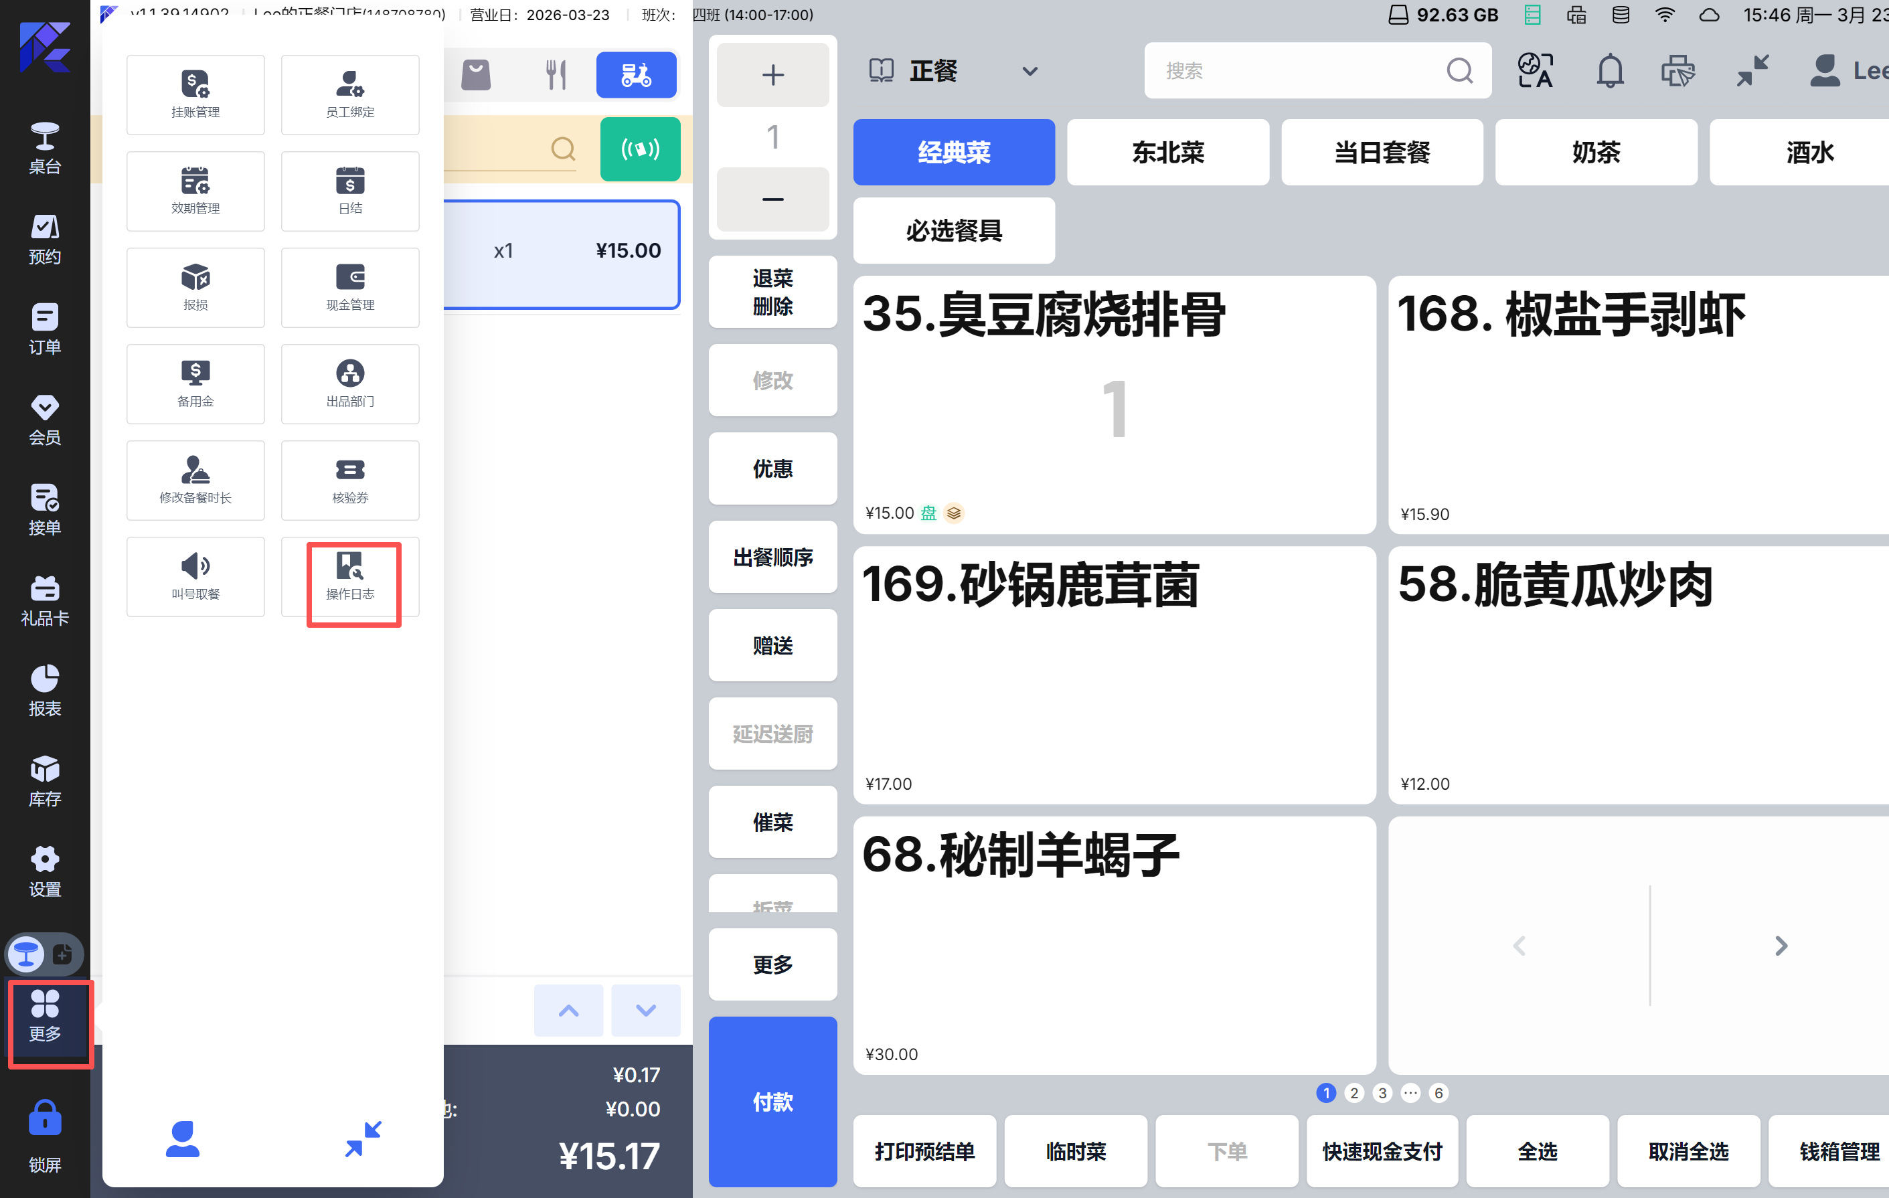Open 报表 reports in sidebar
The height and width of the screenshot is (1198, 1889).
pos(45,691)
